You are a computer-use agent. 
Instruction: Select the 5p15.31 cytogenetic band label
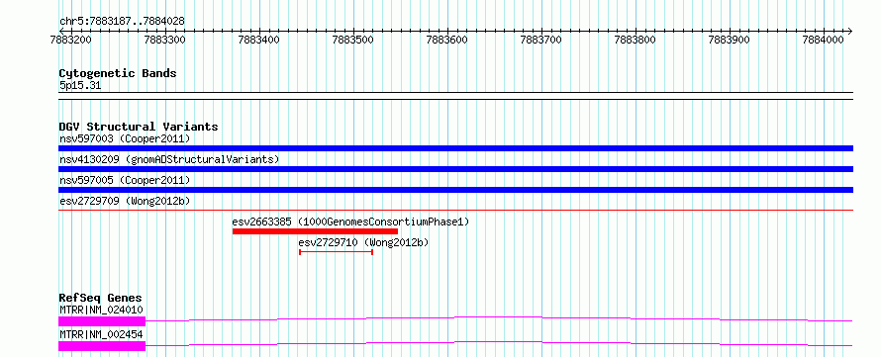tap(80, 86)
